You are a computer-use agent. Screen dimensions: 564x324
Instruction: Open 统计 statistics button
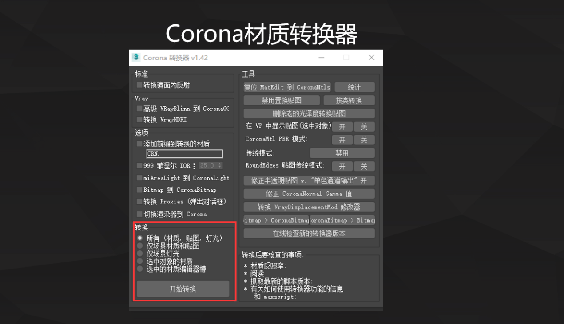[x=354, y=87]
